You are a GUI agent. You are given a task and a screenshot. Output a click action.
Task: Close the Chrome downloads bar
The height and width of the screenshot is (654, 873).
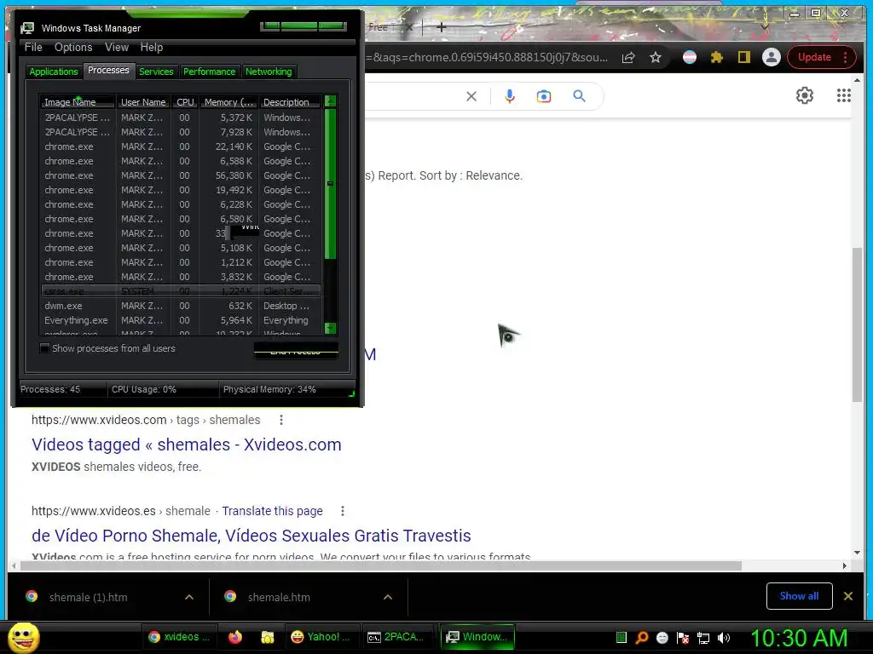pos(848,596)
